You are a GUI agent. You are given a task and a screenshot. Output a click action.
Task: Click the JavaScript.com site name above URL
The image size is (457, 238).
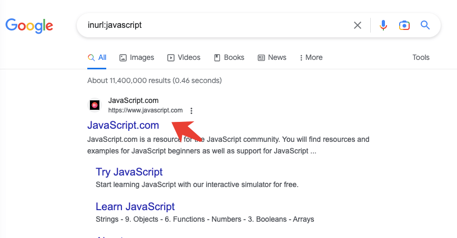click(134, 100)
